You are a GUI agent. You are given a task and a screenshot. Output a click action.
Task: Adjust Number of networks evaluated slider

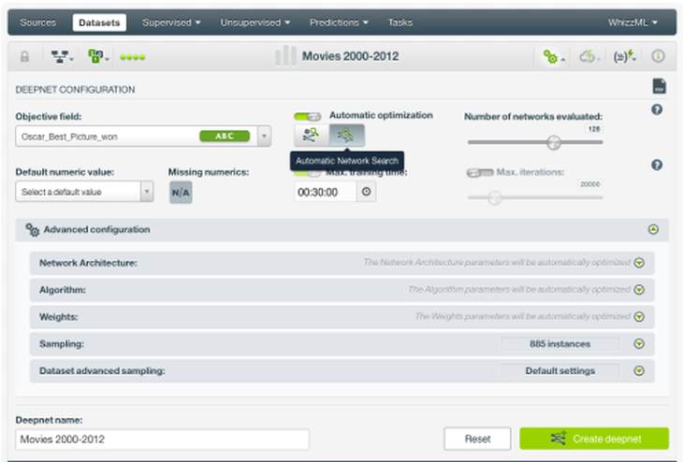[554, 142]
